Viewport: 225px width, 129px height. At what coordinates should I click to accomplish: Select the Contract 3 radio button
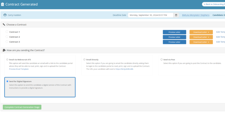click(7, 42)
